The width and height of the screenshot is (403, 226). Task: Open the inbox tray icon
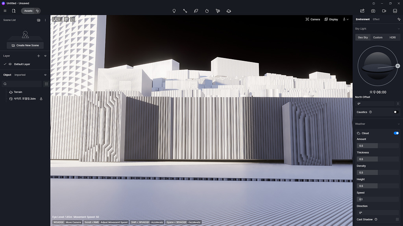click(395, 11)
